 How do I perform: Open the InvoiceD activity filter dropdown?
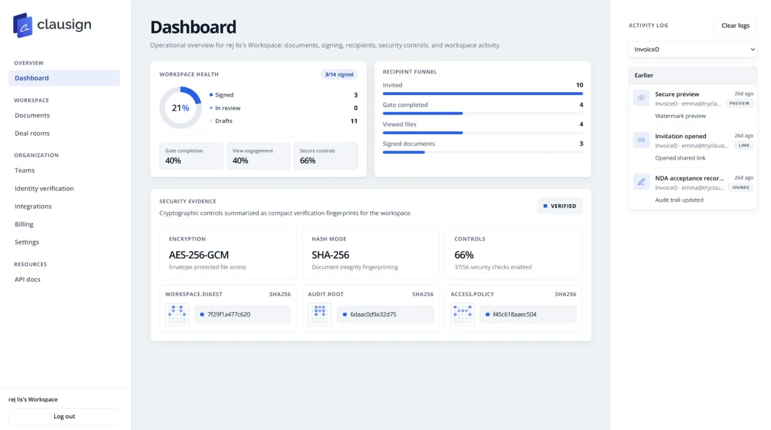tap(693, 49)
